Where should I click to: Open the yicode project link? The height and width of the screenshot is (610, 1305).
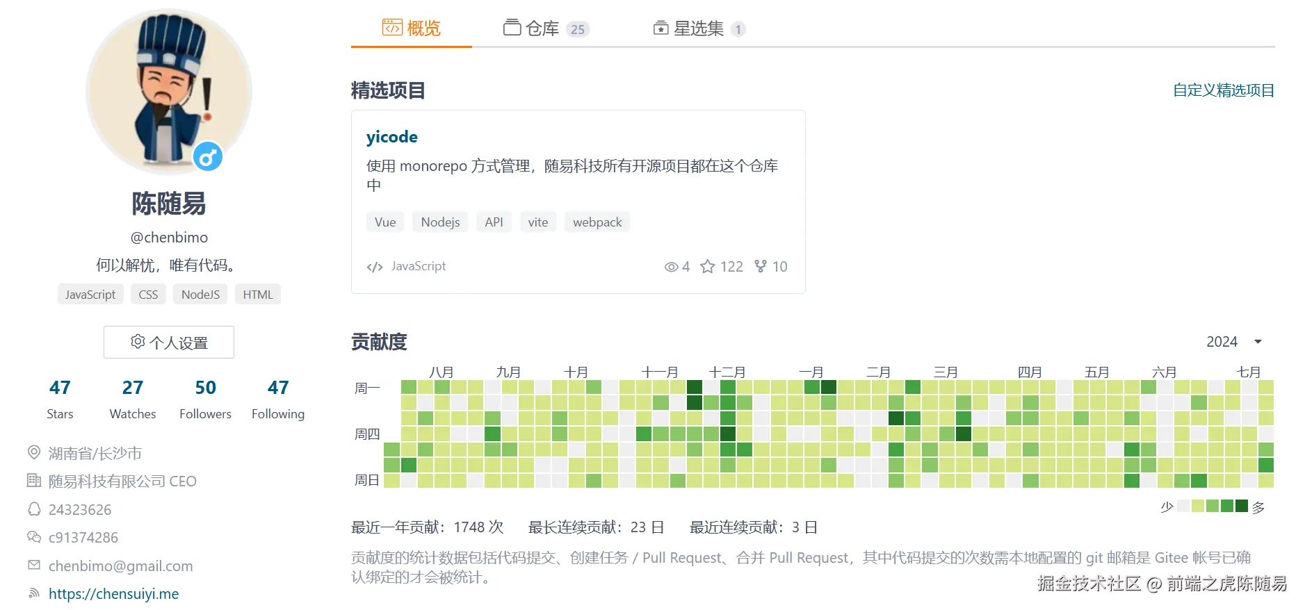pos(391,137)
